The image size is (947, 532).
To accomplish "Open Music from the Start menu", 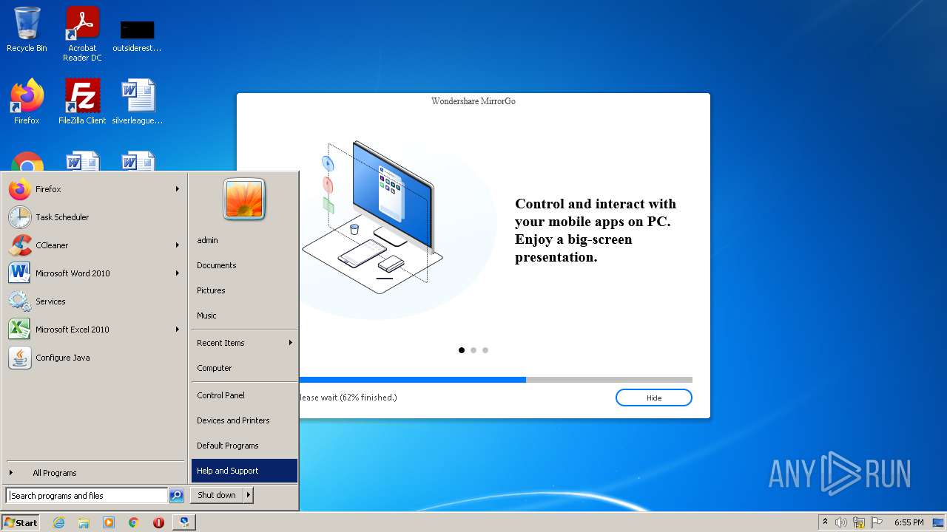I will [x=244, y=316].
